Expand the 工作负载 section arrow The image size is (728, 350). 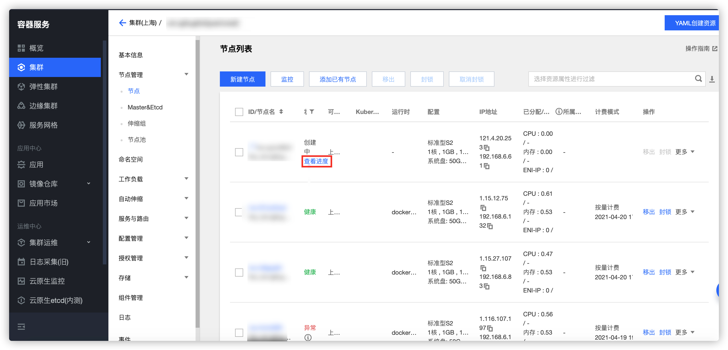click(186, 179)
